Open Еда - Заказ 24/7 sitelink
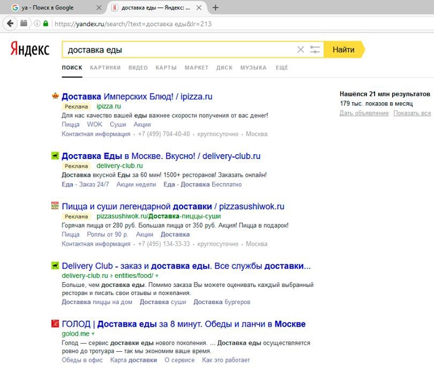Screen dimensions: 434x371 [x=85, y=184]
